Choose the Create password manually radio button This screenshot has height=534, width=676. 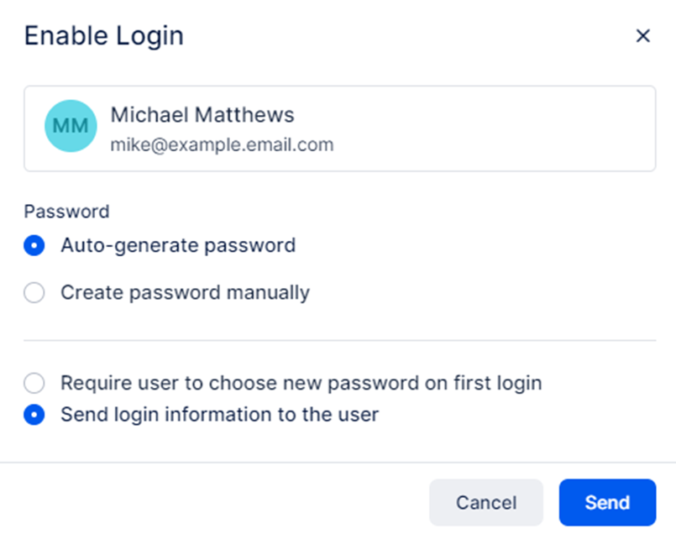point(34,293)
